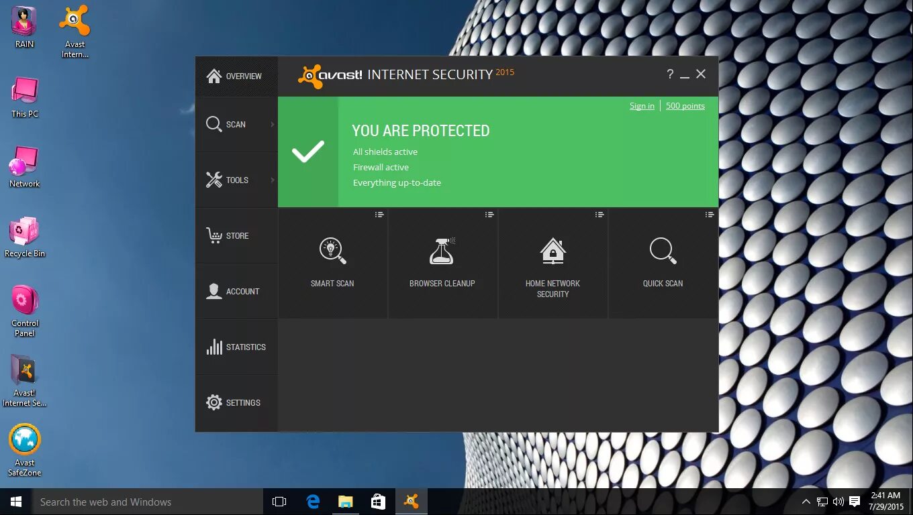Click the SMART SCAN label

click(332, 283)
